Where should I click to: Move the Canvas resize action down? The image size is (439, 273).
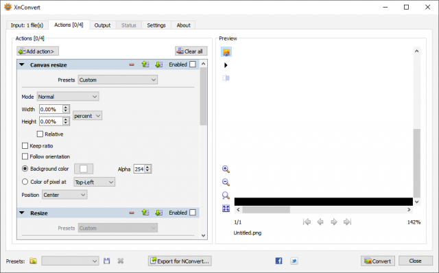tap(158, 64)
